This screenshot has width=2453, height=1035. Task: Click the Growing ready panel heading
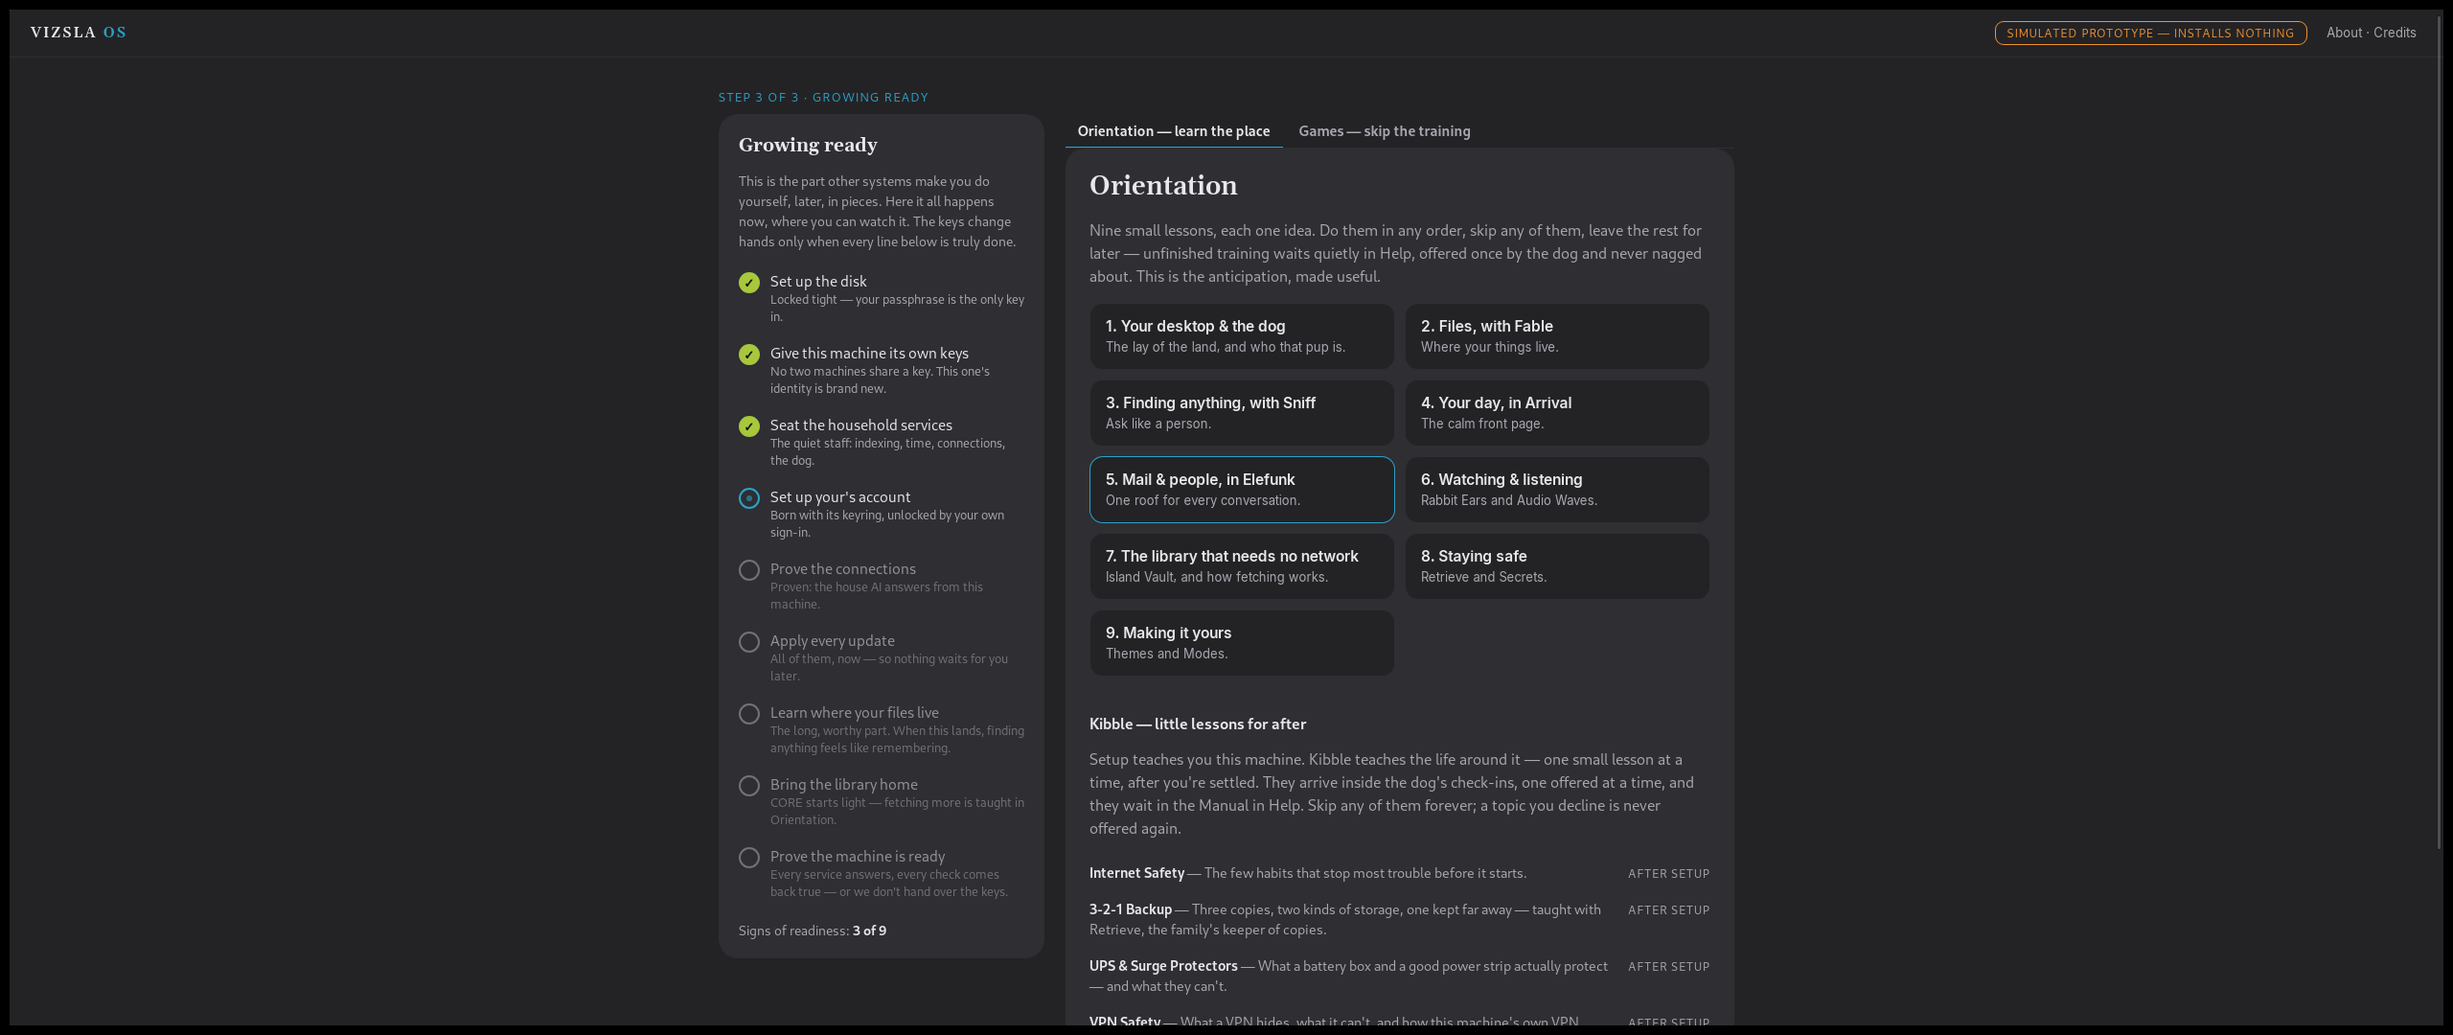coord(808,145)
